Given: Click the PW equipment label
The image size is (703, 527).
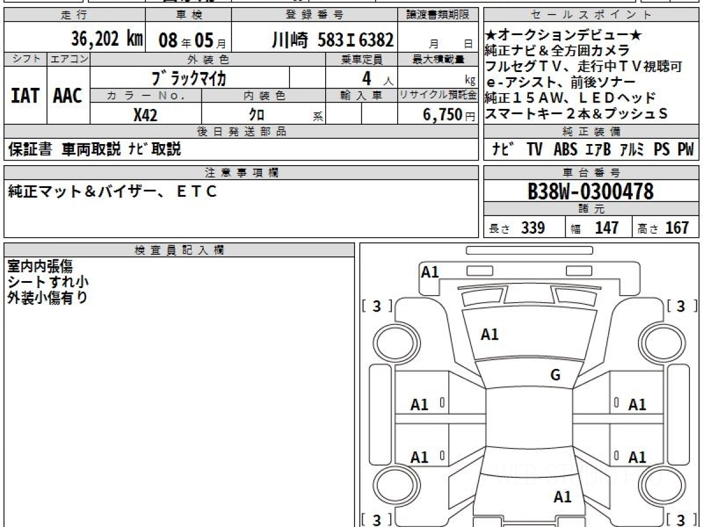Looking at the screenshot, I should 685,150.
